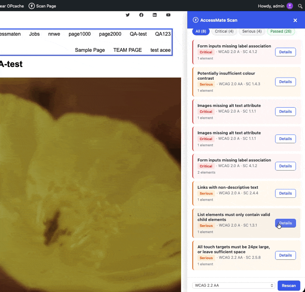The height and width of the screenshot is (292, 305).
Task: View Details for the Potentially insufficient colour contrast issue
Action: 285,82
